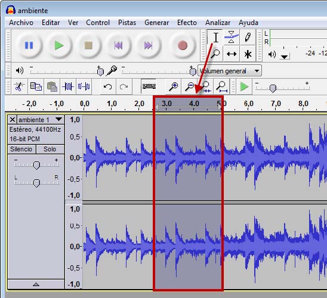This screenshot has height=298, width=327.
Task: Toggle the Pause button
Action: [29, 45]
